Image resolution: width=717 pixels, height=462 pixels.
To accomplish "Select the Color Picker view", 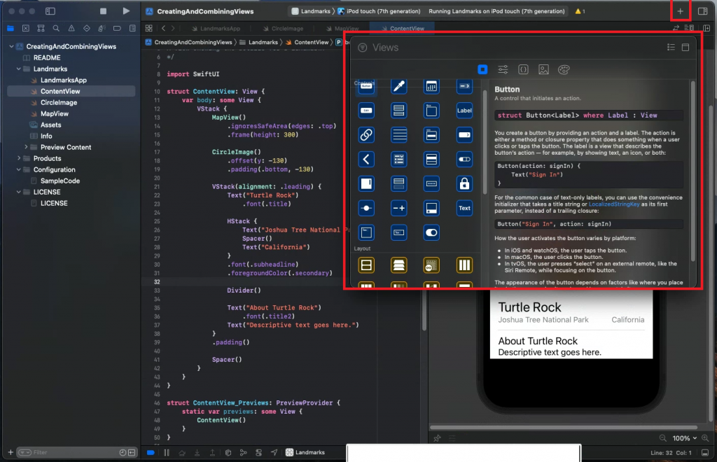I will (398, 86).
